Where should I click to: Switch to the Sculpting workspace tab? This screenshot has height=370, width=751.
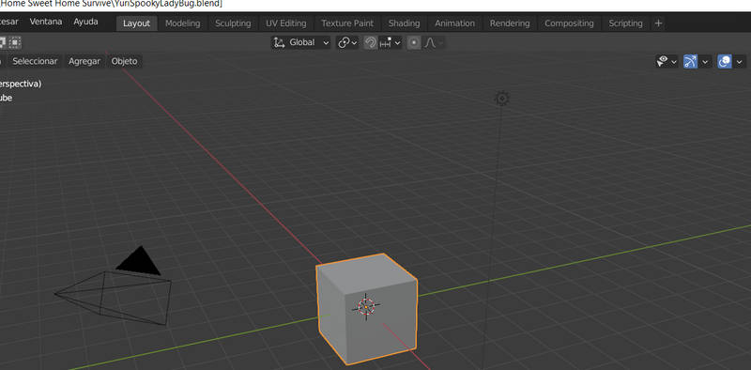(233, 23)
